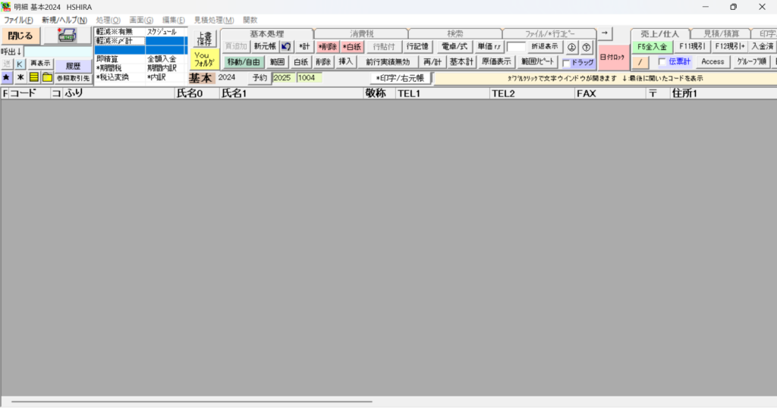Switch to the 消費税 tab

(x=360, y=34)
